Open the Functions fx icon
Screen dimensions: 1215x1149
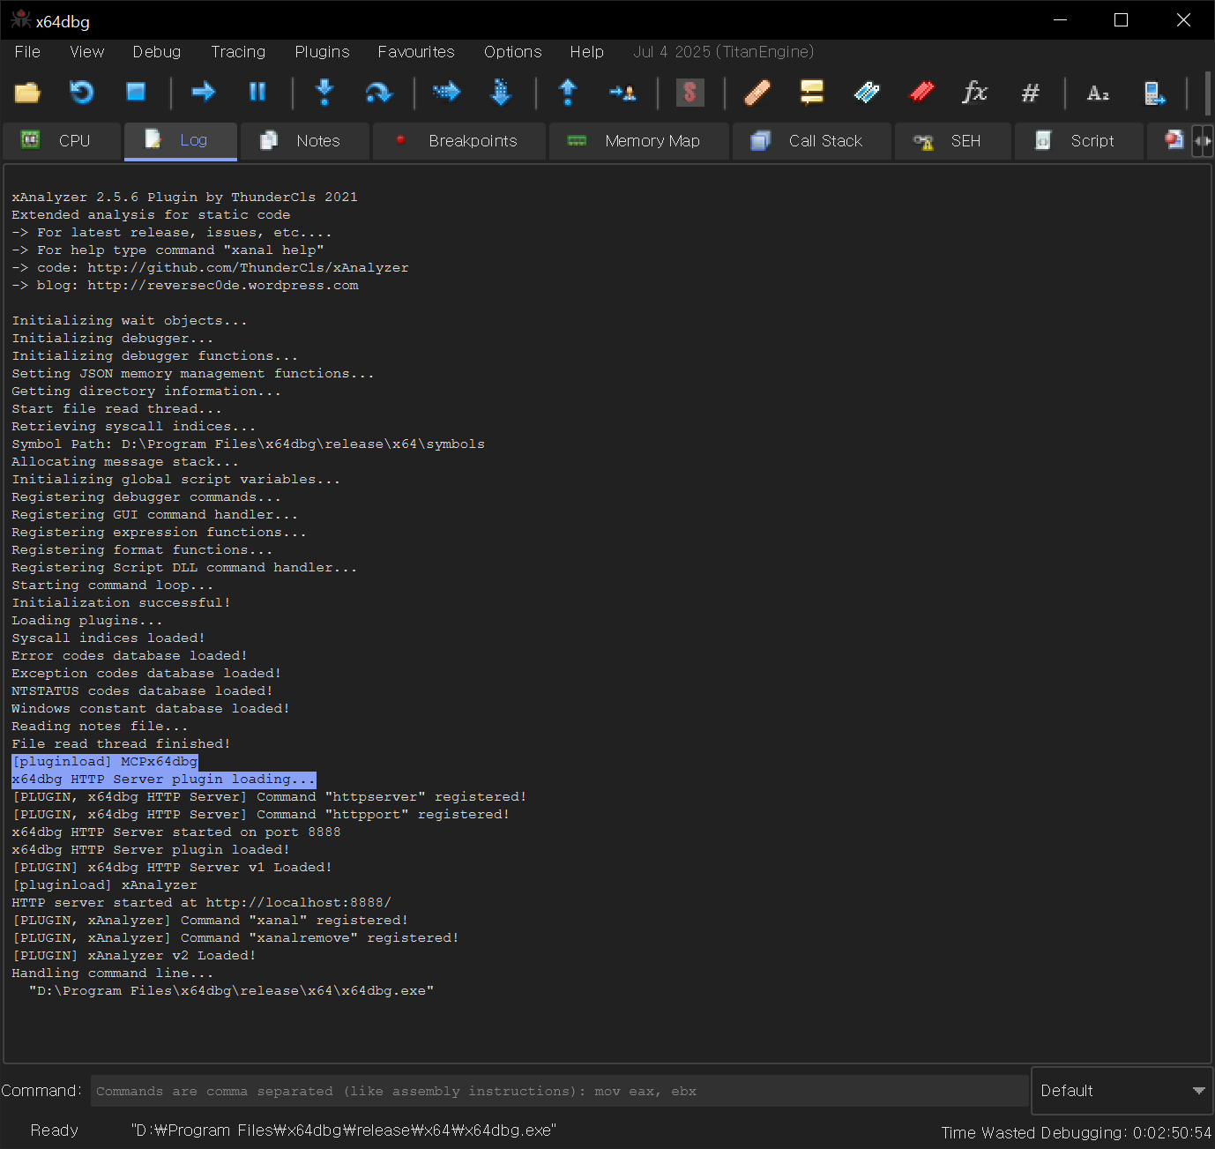point(975,93)
